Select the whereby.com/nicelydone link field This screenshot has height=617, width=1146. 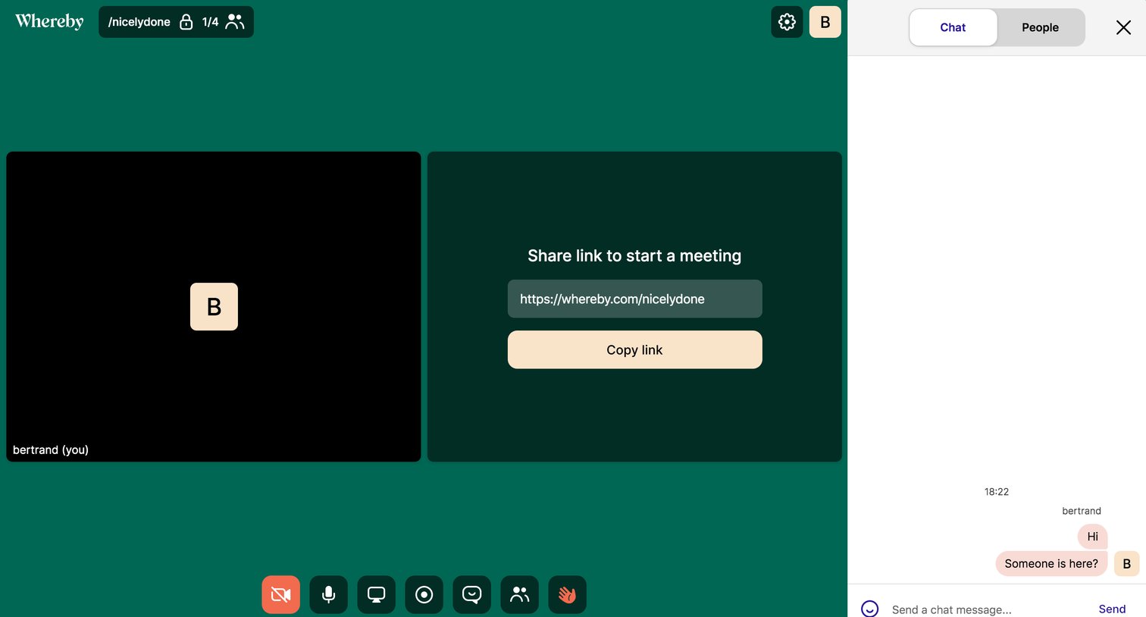pos(634,299)
